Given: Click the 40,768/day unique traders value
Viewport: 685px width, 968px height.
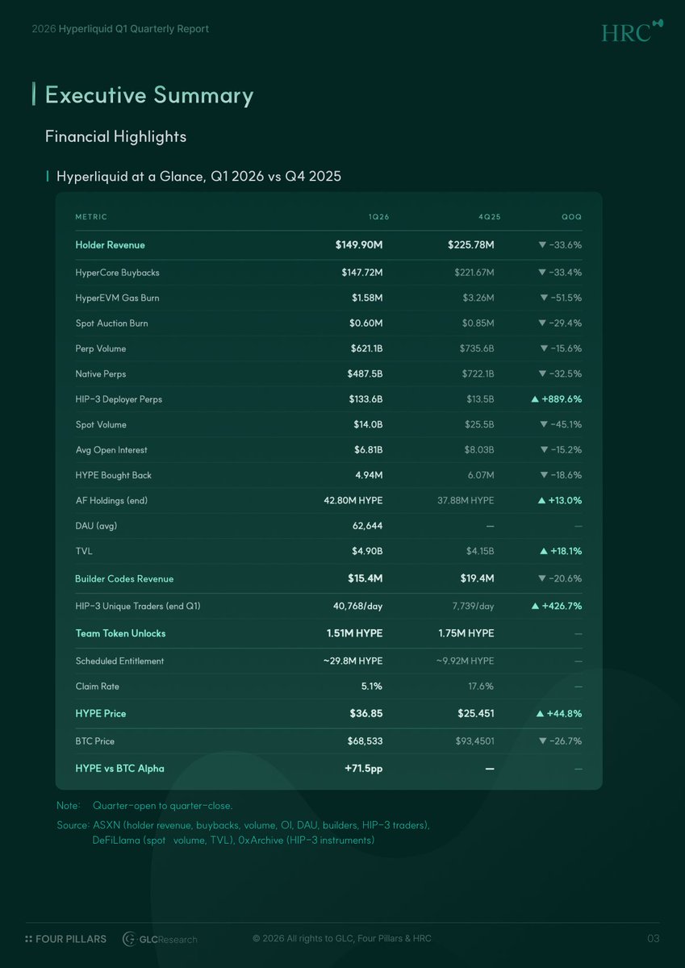Looking at the screenshot, I should (x=358, y=606).
